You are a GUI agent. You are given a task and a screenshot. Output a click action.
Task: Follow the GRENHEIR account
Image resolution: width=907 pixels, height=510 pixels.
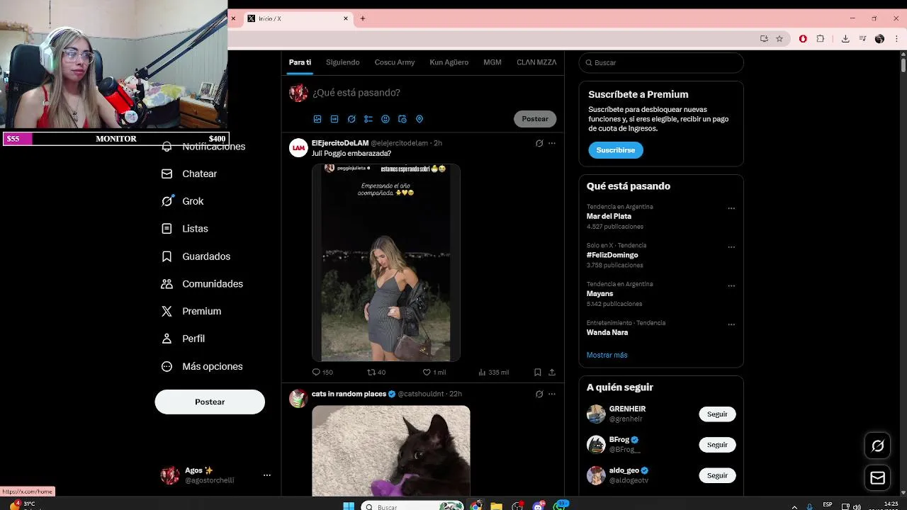pos(717,414)
